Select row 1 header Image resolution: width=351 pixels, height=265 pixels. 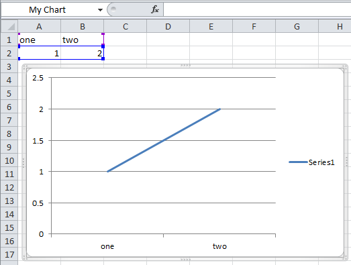tap(9, 40)
